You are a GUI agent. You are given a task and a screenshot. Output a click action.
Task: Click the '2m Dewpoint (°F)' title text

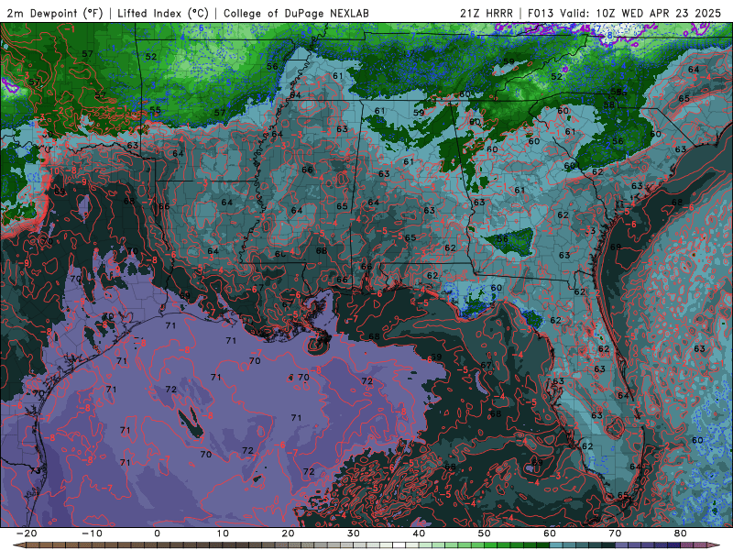coord(55,13)
